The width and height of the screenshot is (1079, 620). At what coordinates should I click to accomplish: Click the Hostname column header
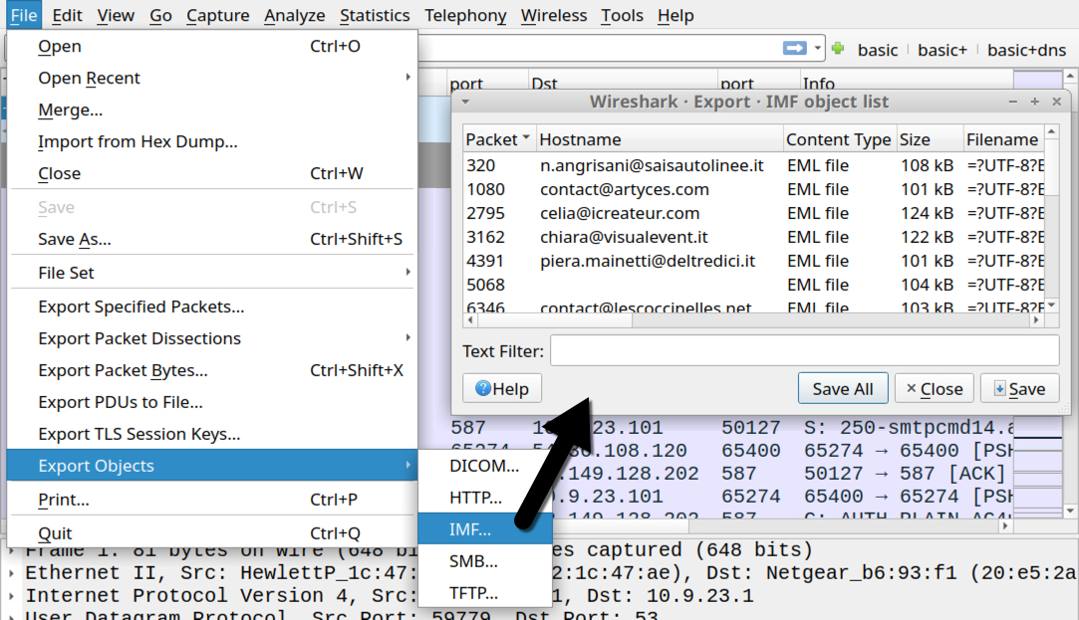click(660, 139)
